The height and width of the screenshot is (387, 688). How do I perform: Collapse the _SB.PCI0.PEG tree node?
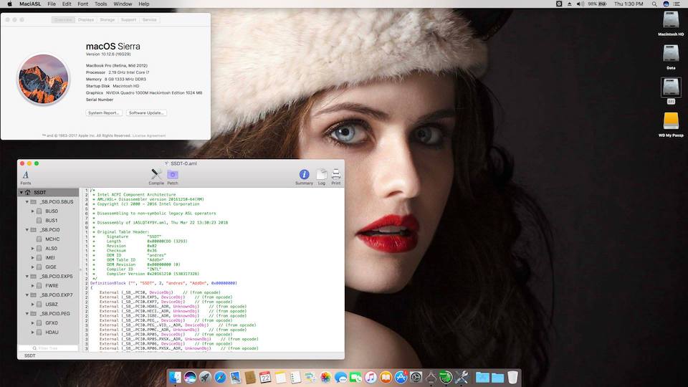(26, 313)
